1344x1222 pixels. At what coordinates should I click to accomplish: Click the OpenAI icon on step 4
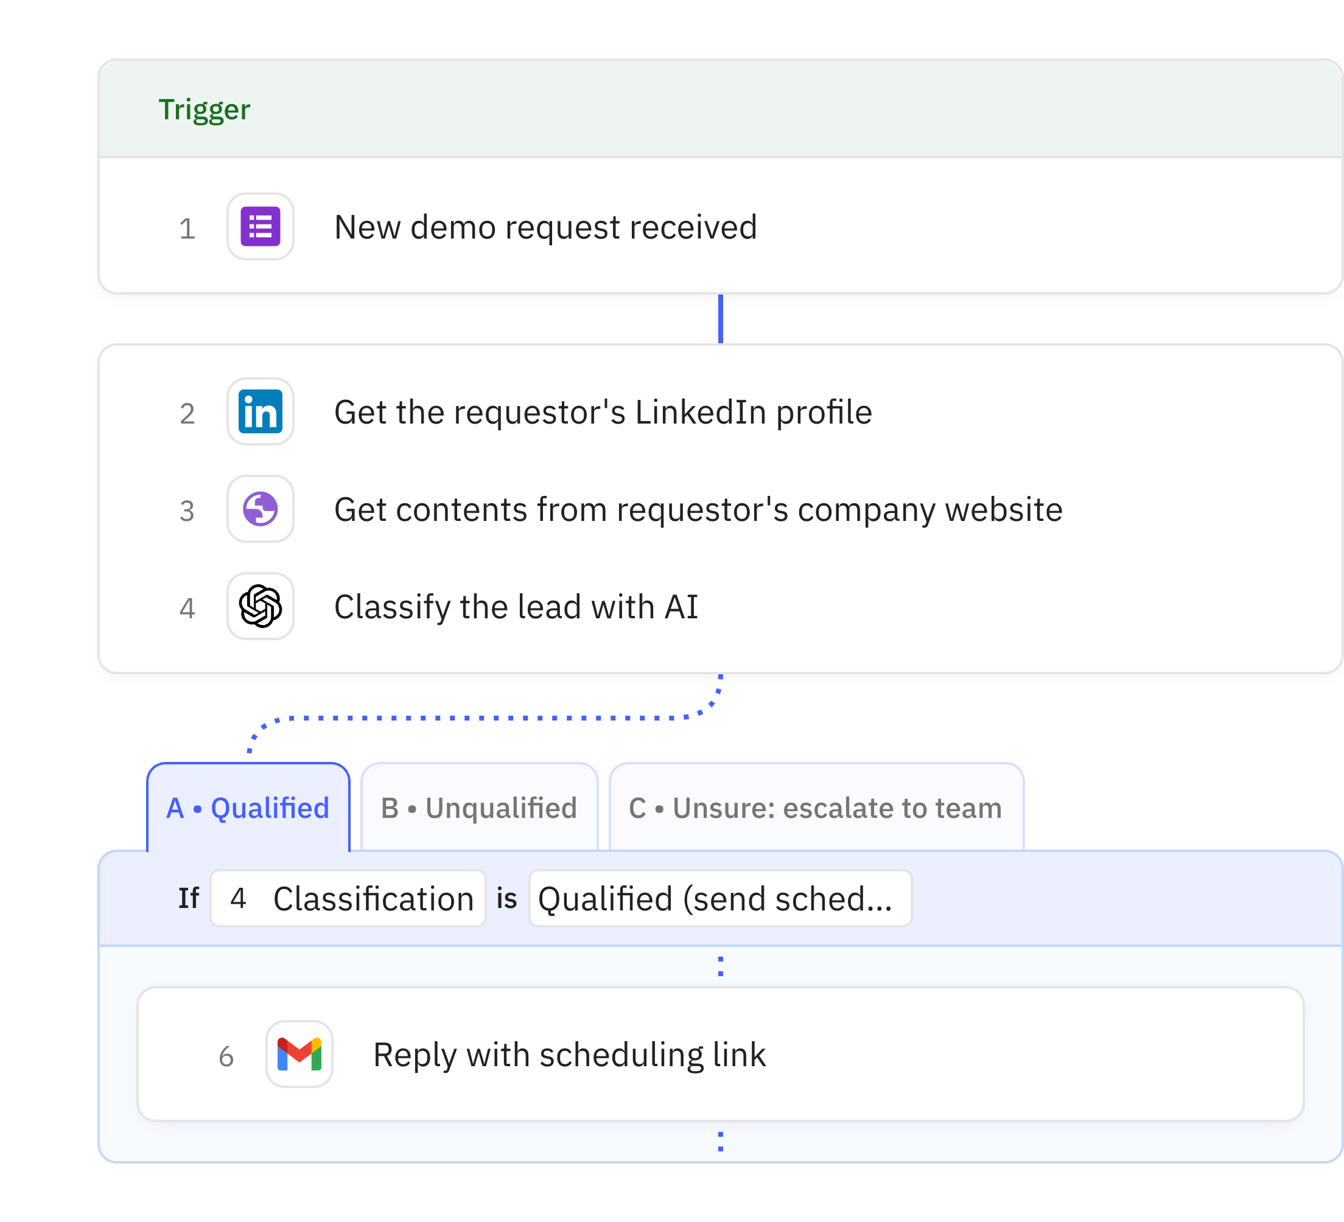pos(260,607)
